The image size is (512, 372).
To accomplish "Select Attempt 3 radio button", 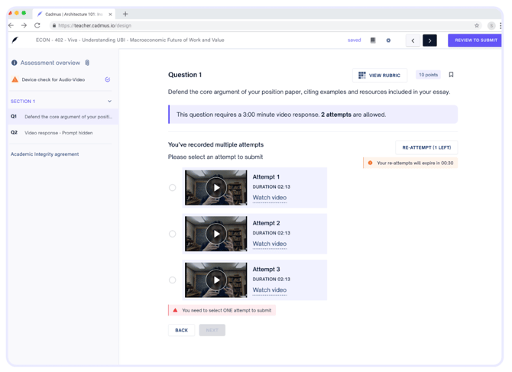I will coord(173,280).
